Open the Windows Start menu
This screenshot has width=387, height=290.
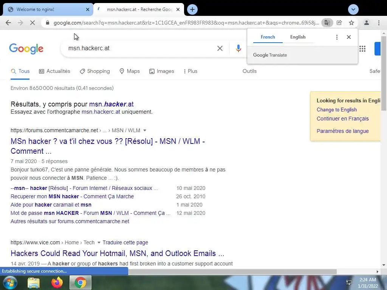point(10,283)
